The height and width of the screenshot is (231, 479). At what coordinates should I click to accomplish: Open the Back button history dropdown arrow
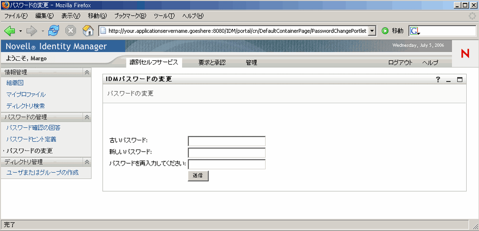20,31
